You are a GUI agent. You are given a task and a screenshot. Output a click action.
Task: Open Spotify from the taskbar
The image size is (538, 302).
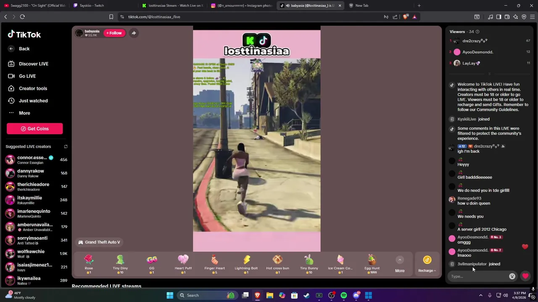tap(344, 295)
